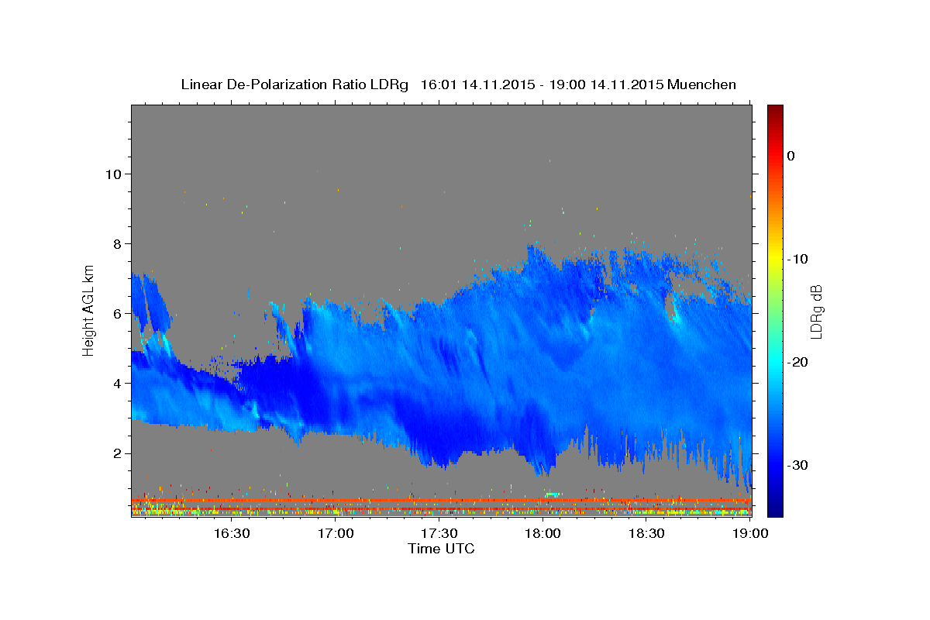The width and height of the screenshot is (930, 620).
Task: Click the height tick label 6
Action: tap(118, 313)
